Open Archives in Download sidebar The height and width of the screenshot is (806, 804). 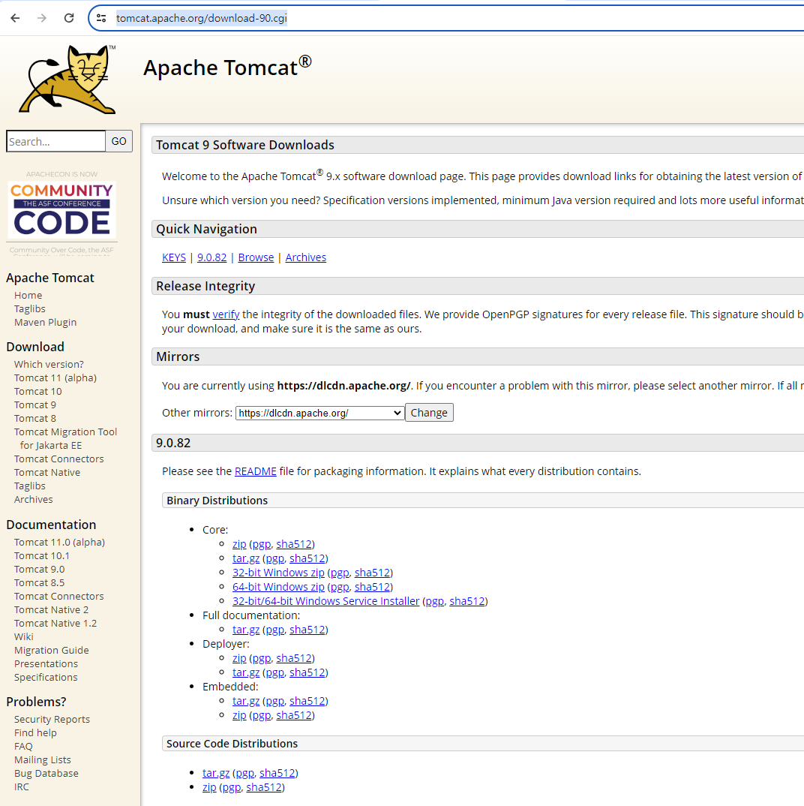pos(34,499)
